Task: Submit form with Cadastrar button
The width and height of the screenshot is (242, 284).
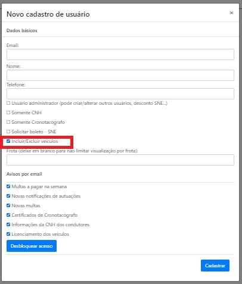Action: (215, 266)
